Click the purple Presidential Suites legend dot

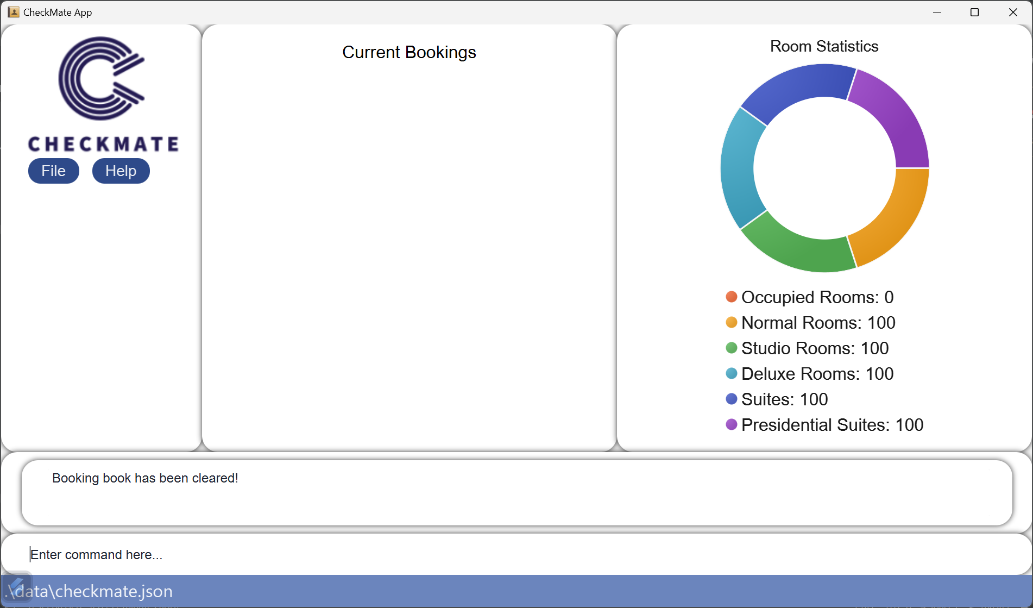click(x=732, y=424)
